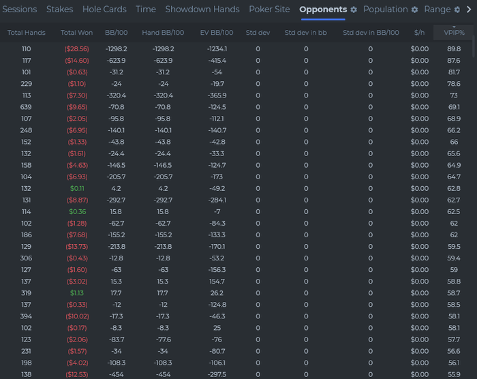Sort by the BB/100 column header
Screen dimensions: 477x379
click(x=117, y=33)
